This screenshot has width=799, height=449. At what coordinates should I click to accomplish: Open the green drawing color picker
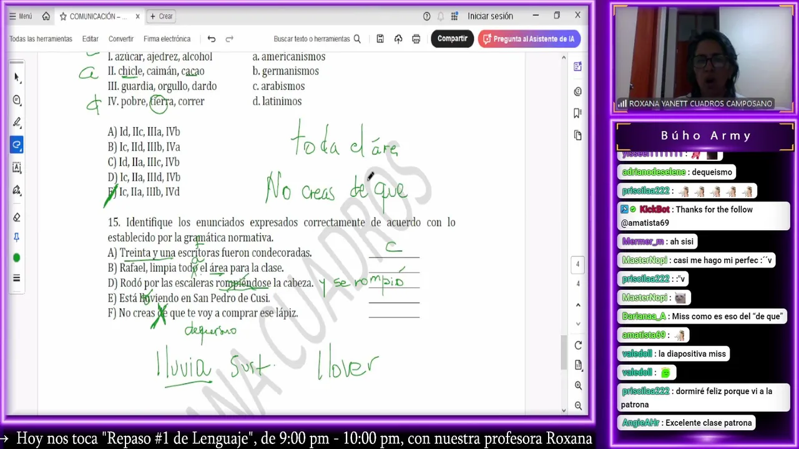[x=17, y=258]
